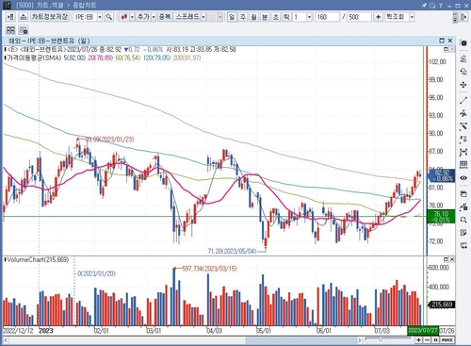
Task: Open the window layout icon in sidebar
Action: 463,193
